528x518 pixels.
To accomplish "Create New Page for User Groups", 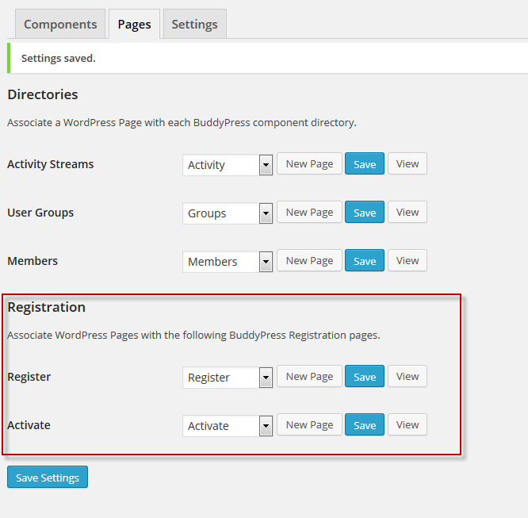I will tap(309, 213).
